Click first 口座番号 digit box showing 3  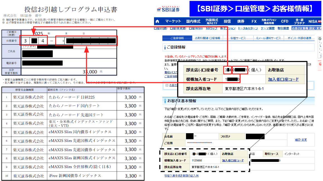point(25,41)
